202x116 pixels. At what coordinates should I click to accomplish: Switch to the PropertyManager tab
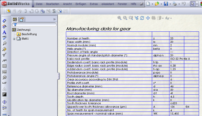coord(22,19)
